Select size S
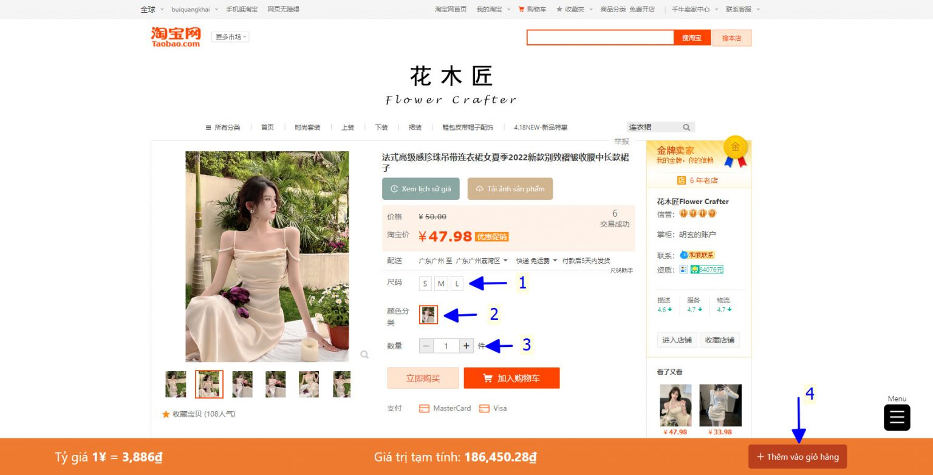This screenshot has height=475, width=933. [425, 283]
